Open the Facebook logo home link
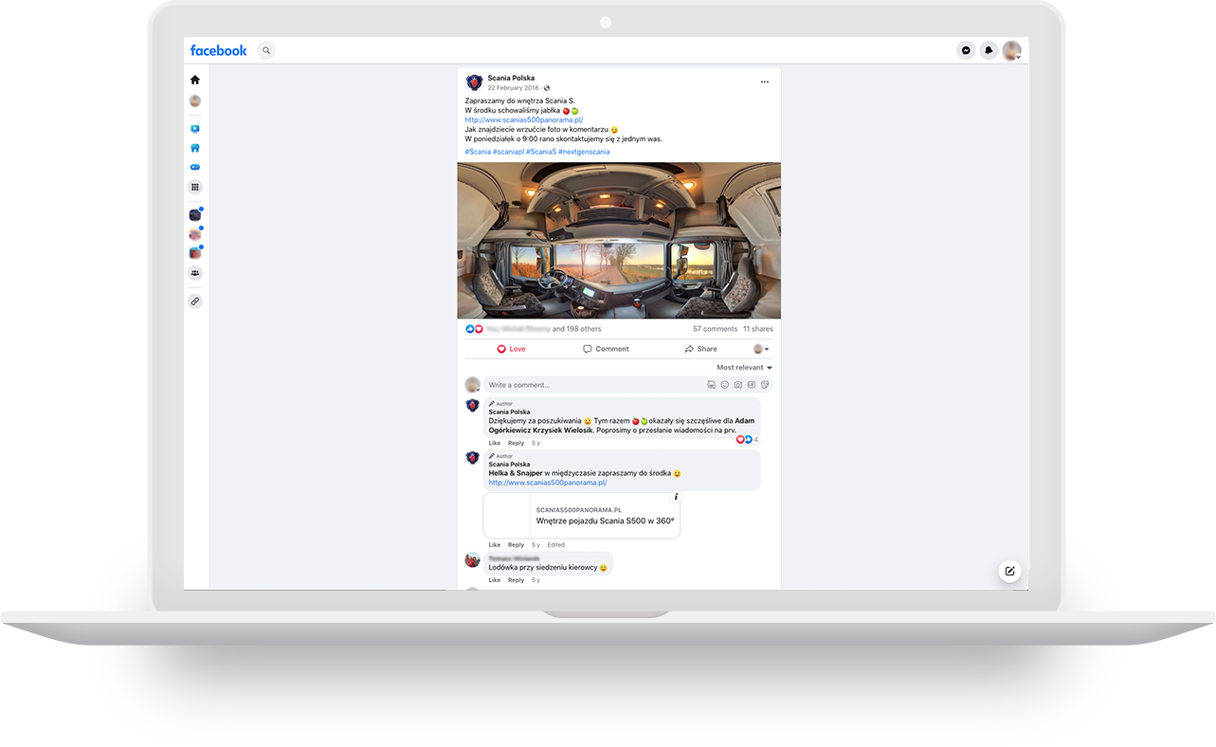The width and height of the screenshot is (1216, 747). point(218,50)
